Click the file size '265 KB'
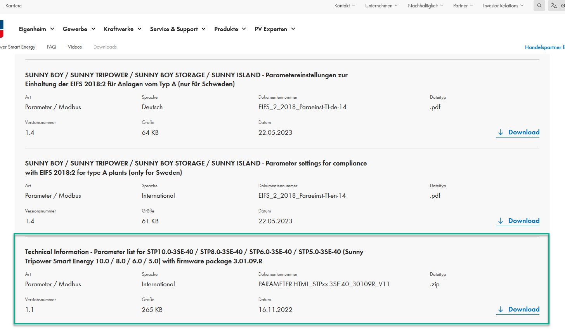565x329 pixels. coord(152,310)
